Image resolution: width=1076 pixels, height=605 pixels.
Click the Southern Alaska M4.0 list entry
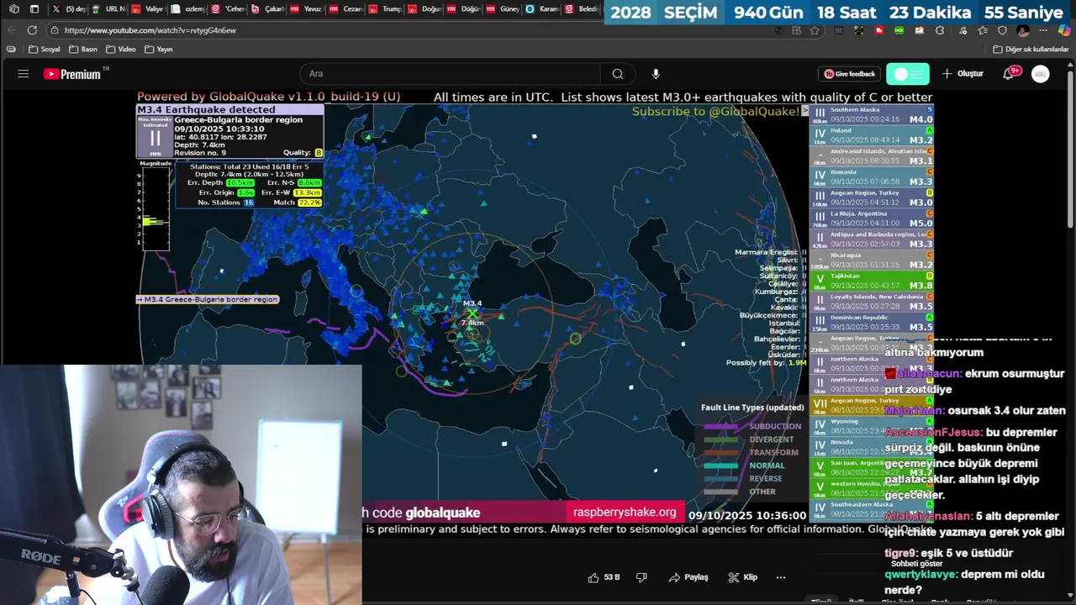(872, 115)
